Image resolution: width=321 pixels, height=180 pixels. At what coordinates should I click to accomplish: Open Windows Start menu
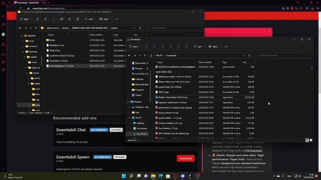(x=124, y=176)
